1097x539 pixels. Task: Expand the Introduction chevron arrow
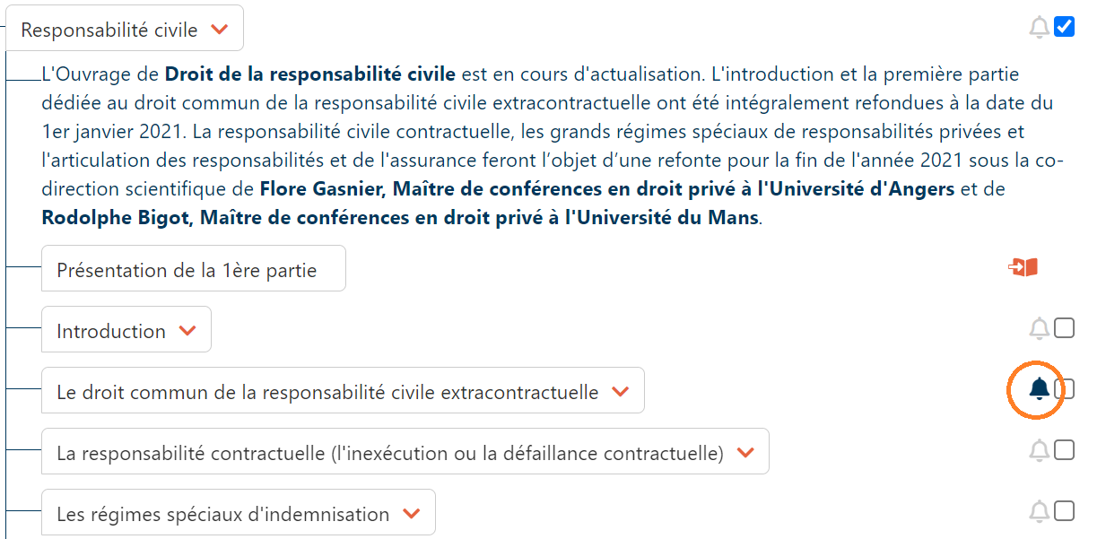point(187,331)
